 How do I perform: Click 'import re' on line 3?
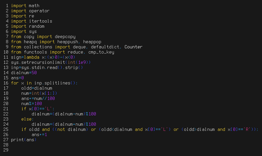click(23, 16)
